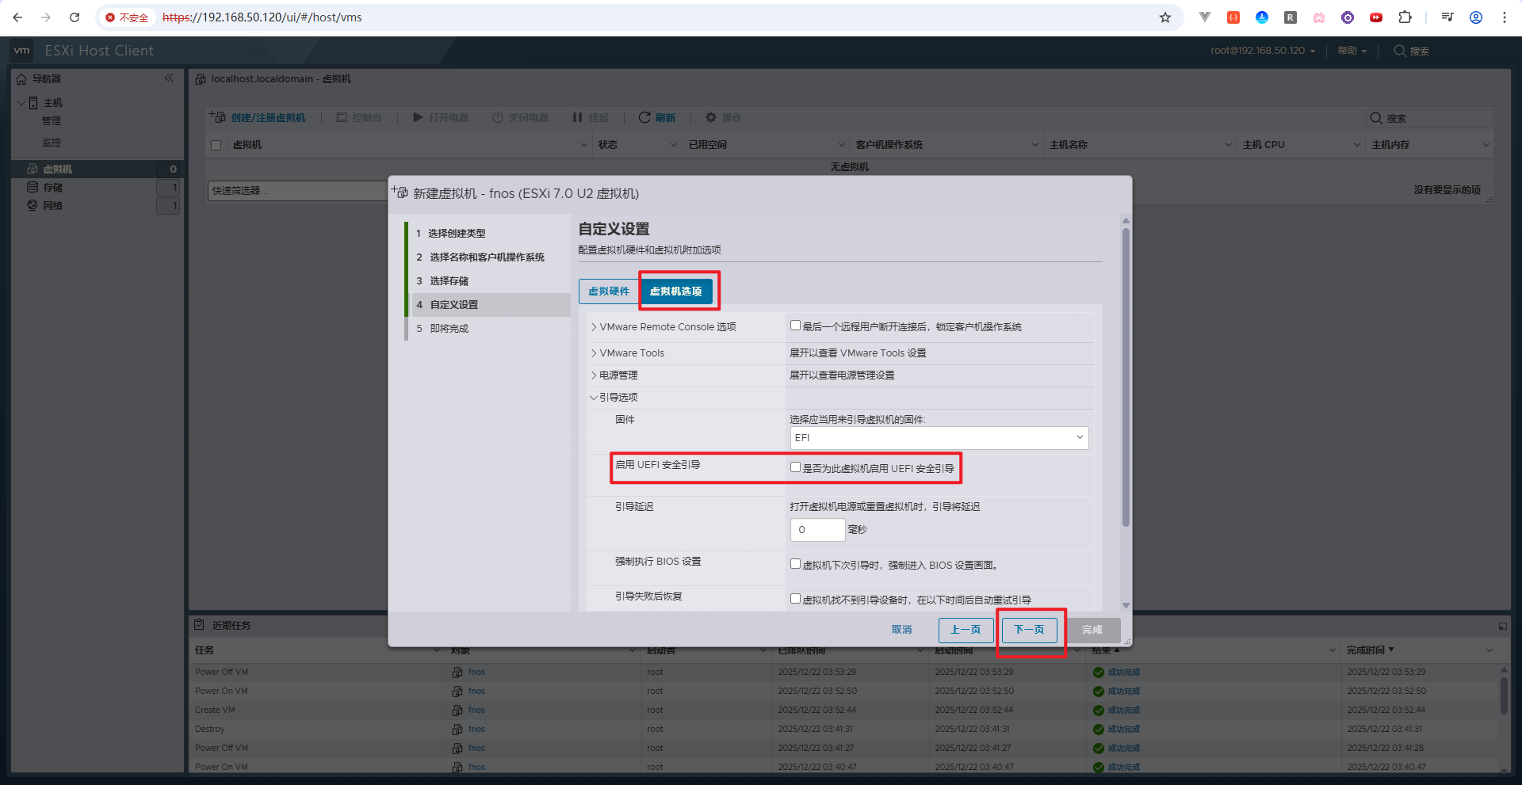This screenshot has width=1522, height=785.
Task: Select 存储 storage item in navigator
Action: pos(52,188)
